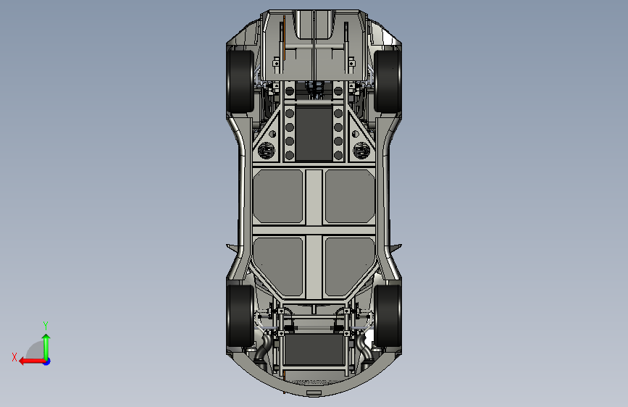
Task: Select the left coil spring in the triangular bracket
Action: [x=266, y=150]
